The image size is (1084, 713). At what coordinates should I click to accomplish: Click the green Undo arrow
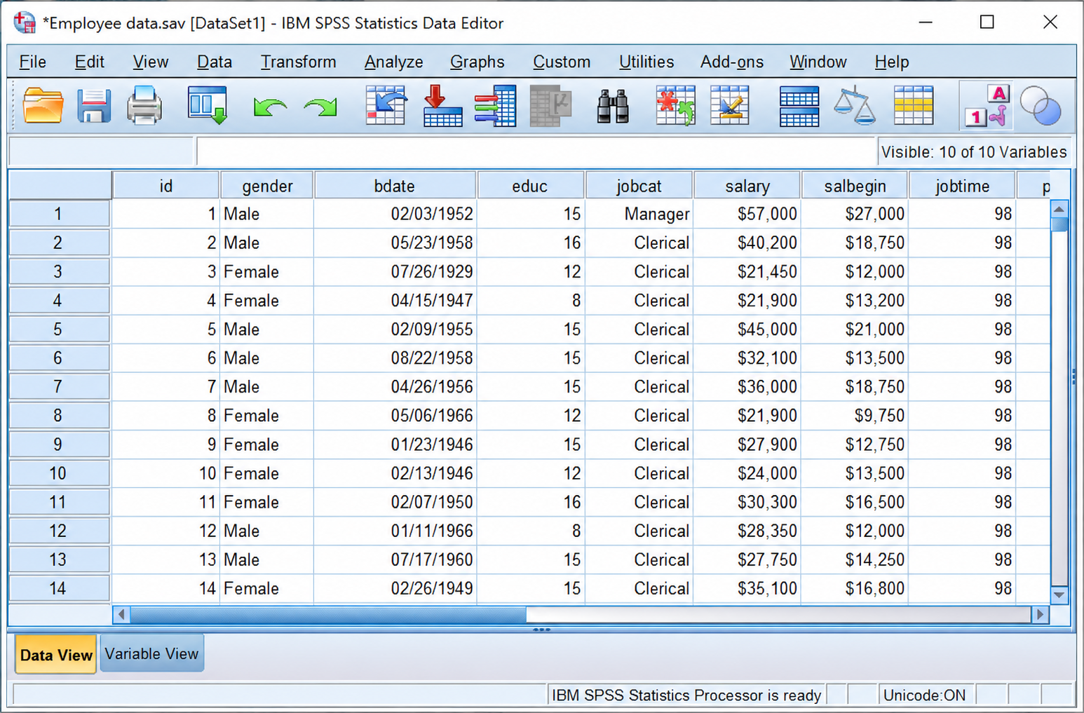click(x=270, y=107)
